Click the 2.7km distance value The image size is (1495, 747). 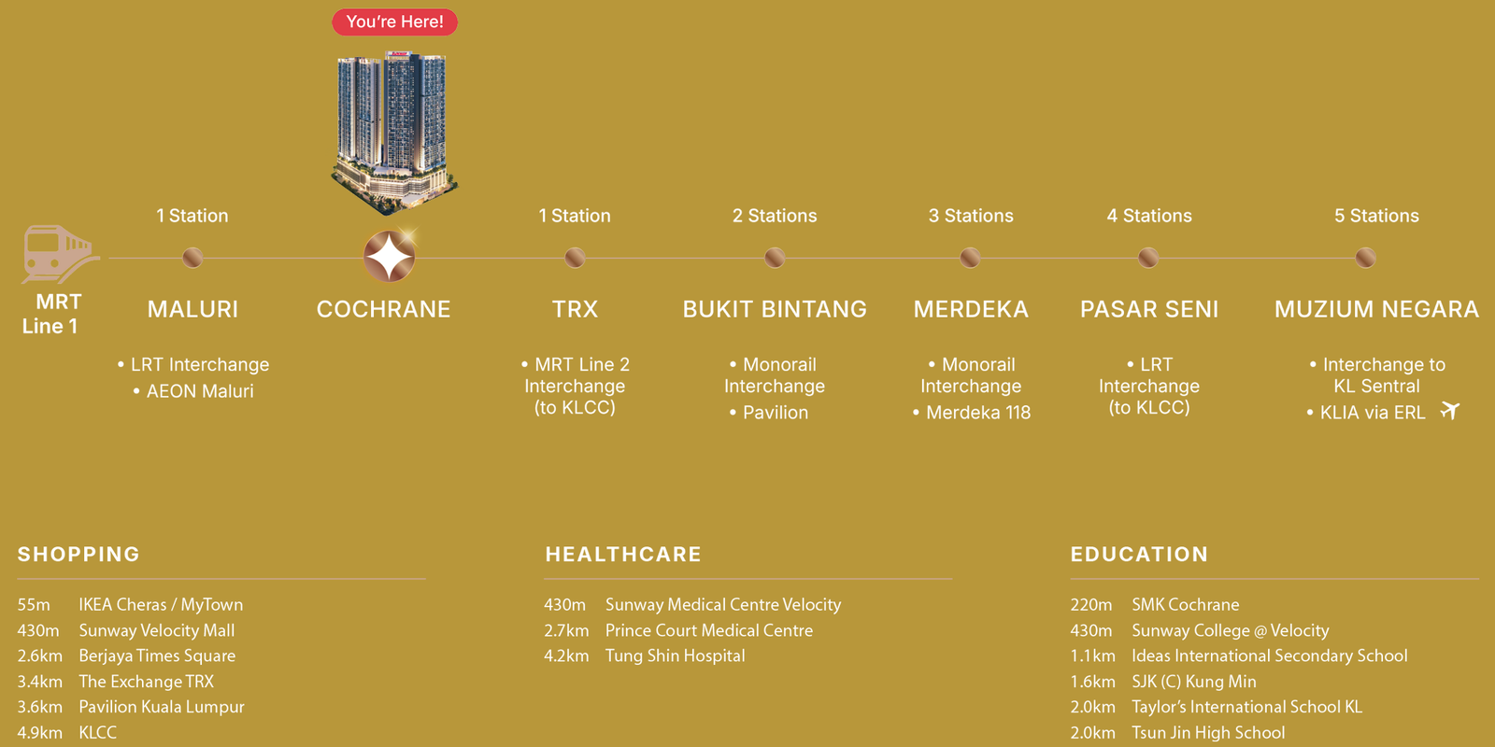(566, 630)
